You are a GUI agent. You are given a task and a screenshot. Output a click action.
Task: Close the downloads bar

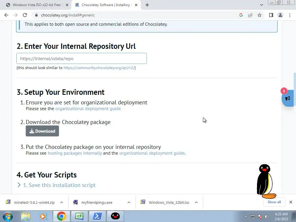291,202
